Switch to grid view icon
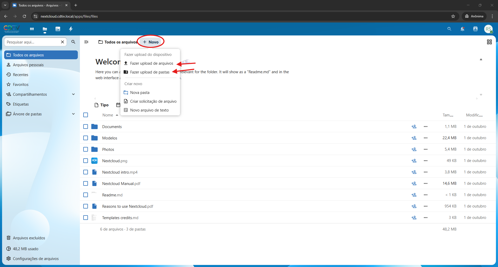This screenshot has width=498, height=267. tap(489, 42)
